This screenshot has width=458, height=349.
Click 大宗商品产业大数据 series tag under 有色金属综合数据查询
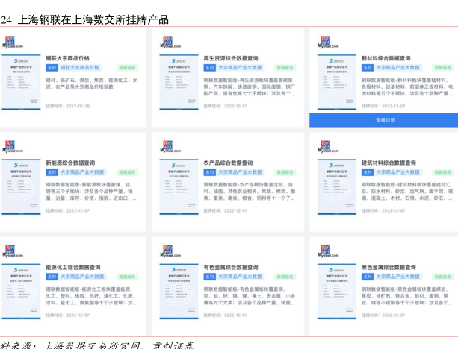[x=240, y=277]
